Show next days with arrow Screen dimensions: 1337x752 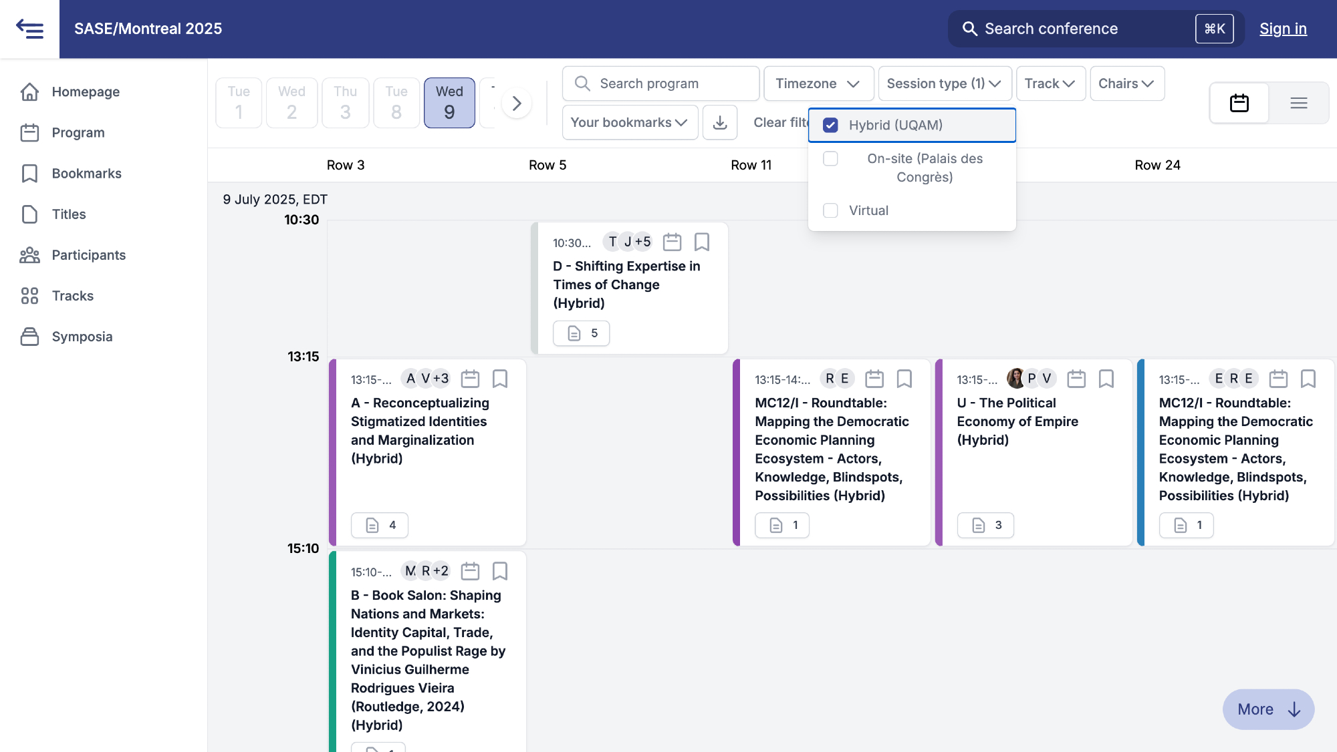(516, 104)
